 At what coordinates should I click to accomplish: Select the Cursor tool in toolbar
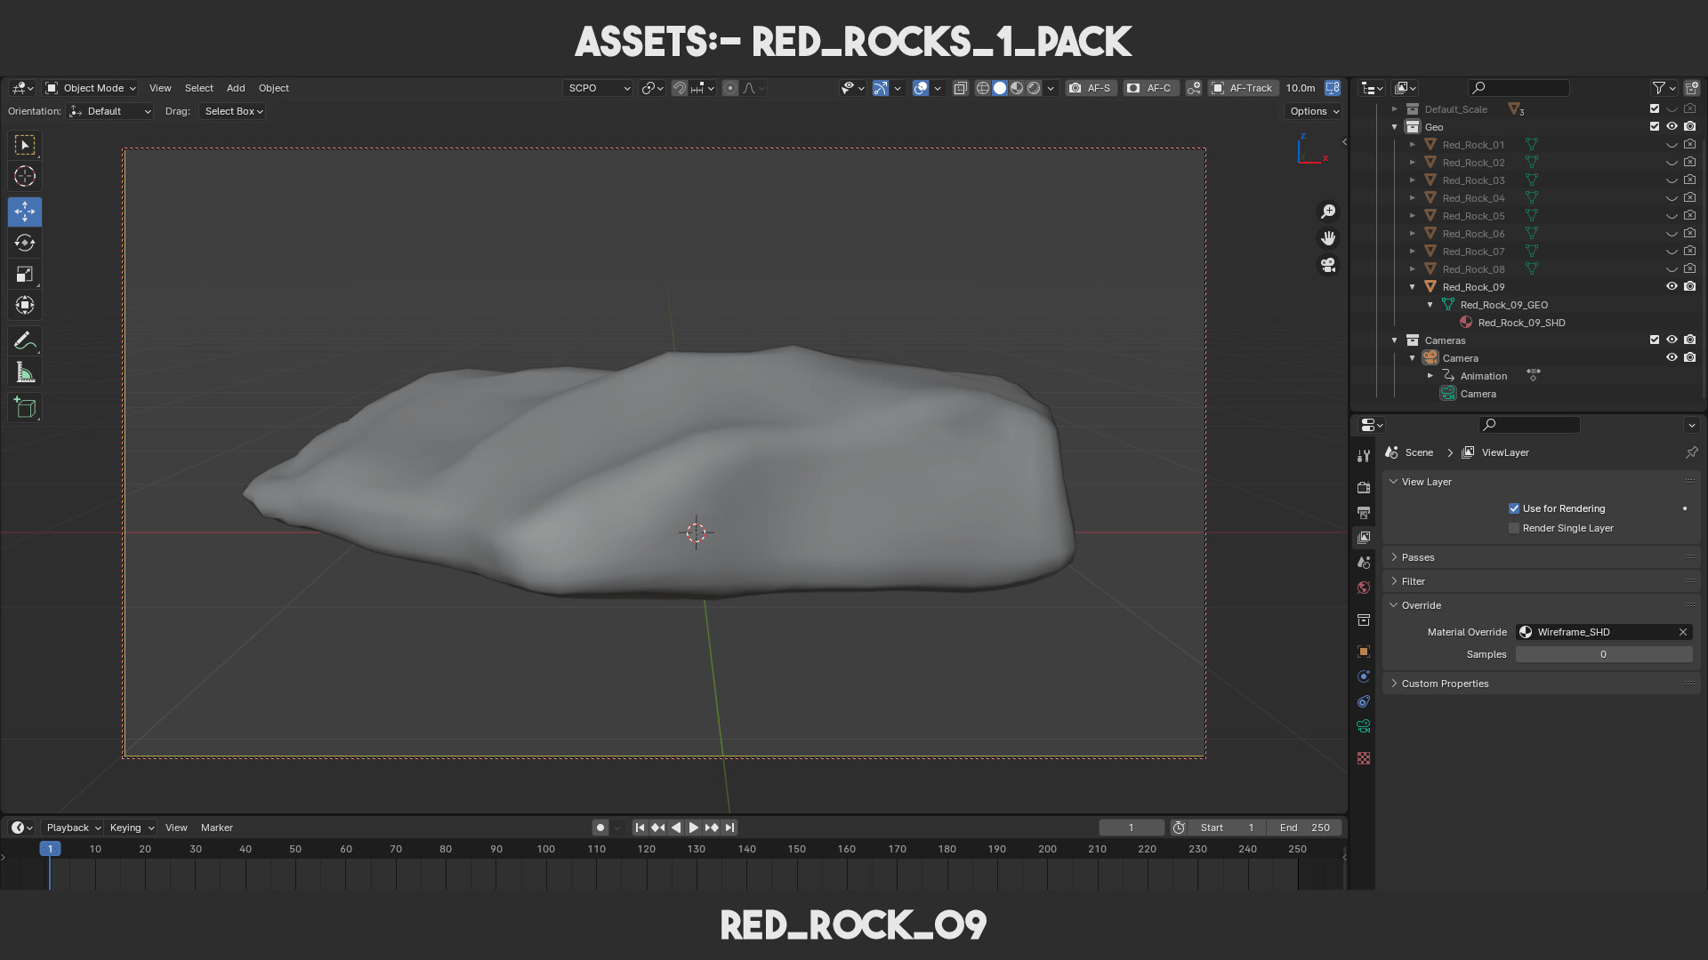click(x=25, y=176)
